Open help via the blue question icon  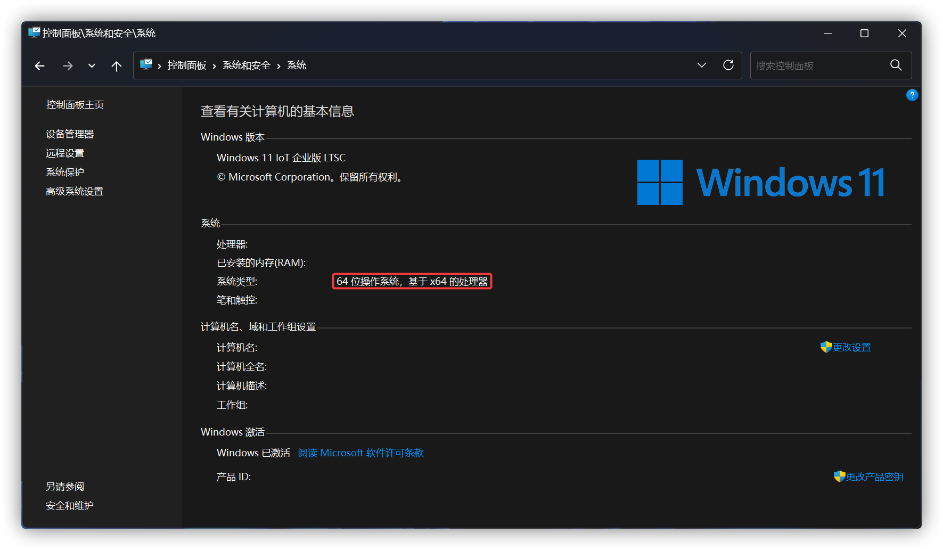pos(912,95)
